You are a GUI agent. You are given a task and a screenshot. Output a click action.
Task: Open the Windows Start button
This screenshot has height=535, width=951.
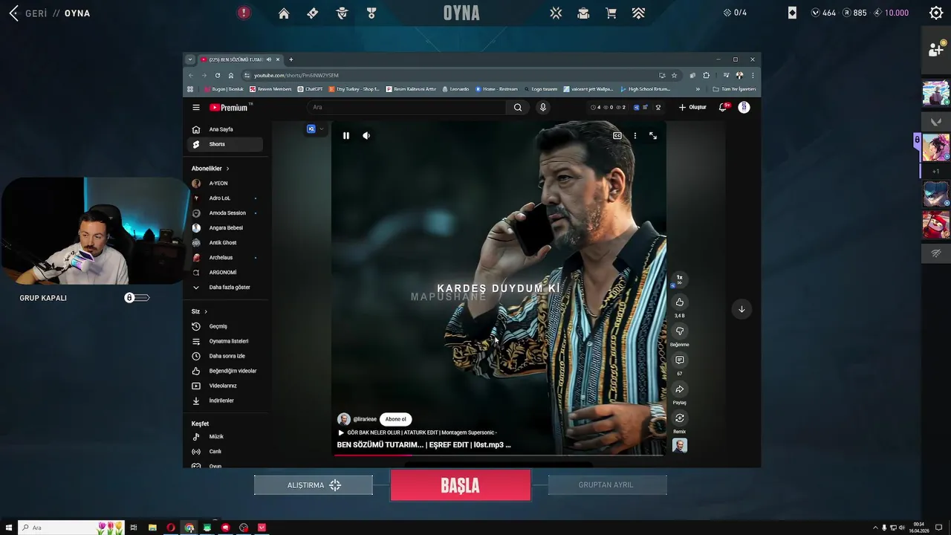(9, 528)
